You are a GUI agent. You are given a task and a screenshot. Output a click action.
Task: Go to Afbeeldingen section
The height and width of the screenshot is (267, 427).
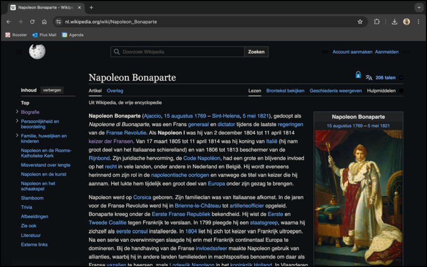pyautogui.click(x=35, y=217)
